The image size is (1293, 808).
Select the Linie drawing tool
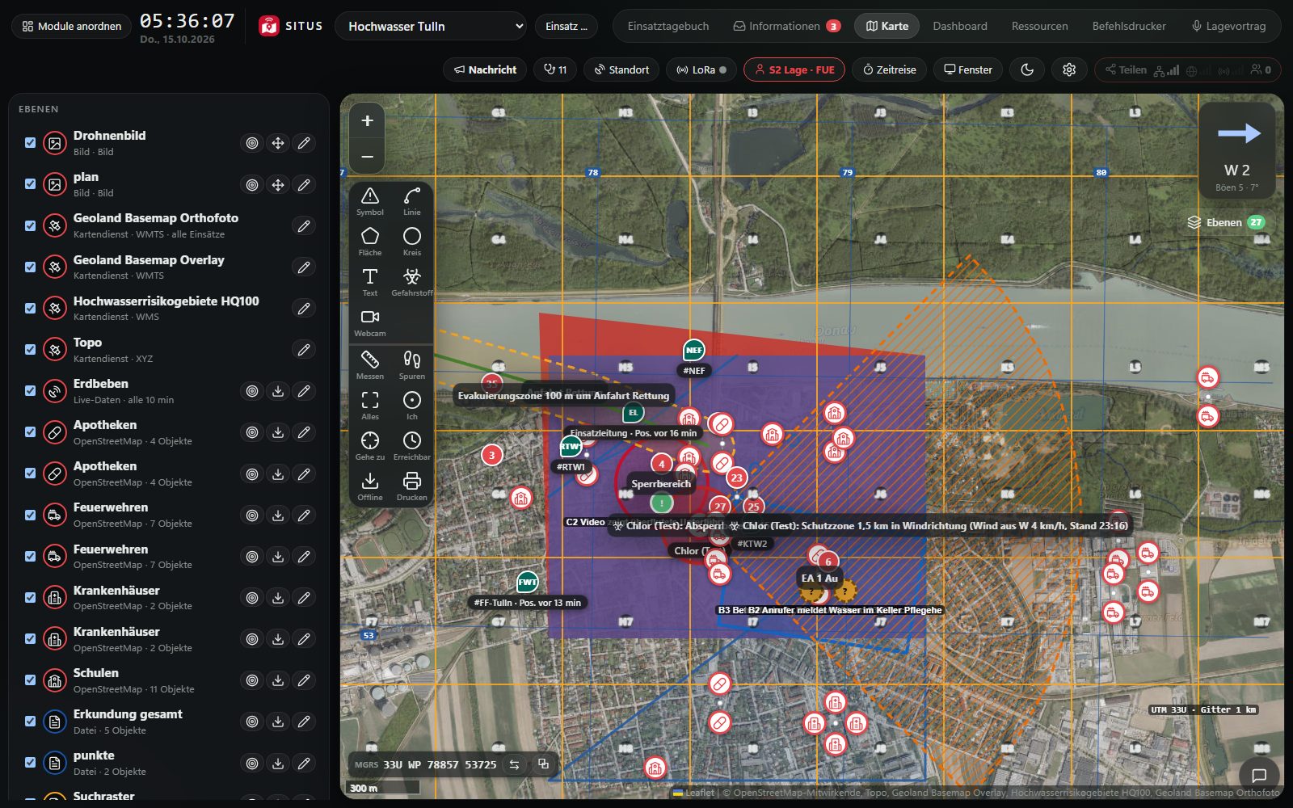(412, 201)
